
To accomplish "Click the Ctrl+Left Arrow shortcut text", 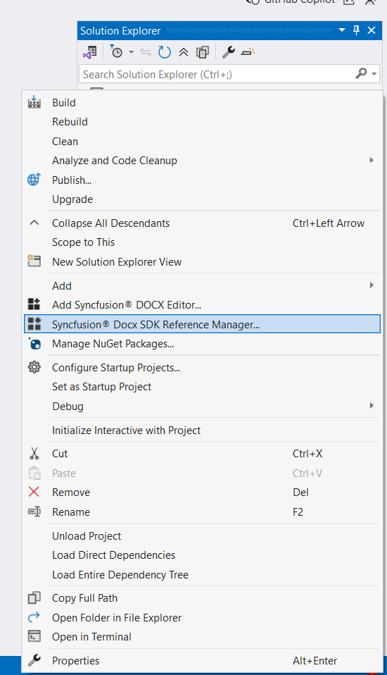I will point(329,223).
